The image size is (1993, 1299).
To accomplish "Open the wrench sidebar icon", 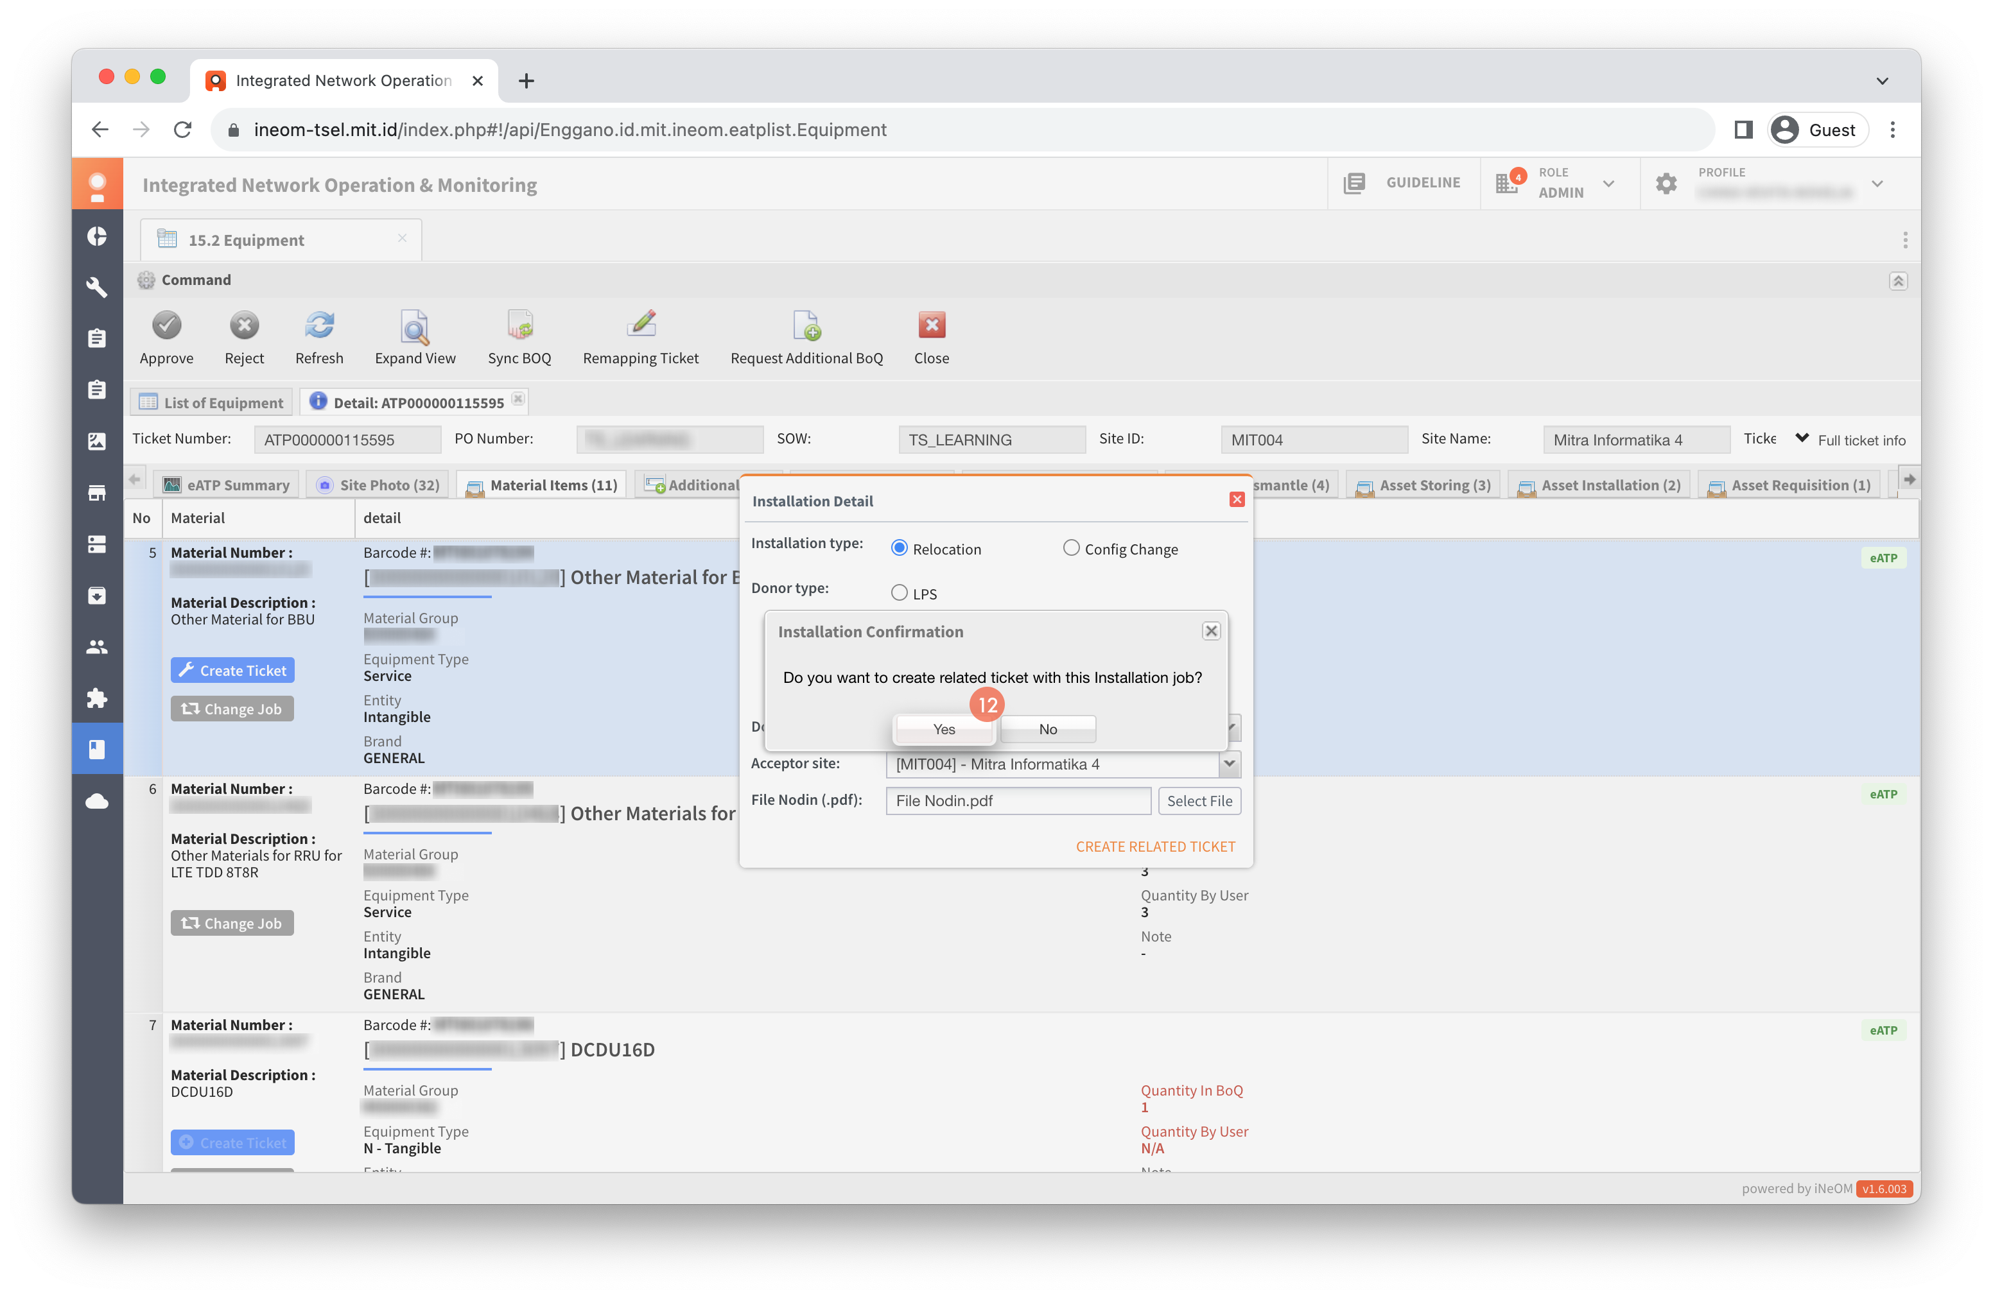I will pyautogui.click(x=97, y=287).
